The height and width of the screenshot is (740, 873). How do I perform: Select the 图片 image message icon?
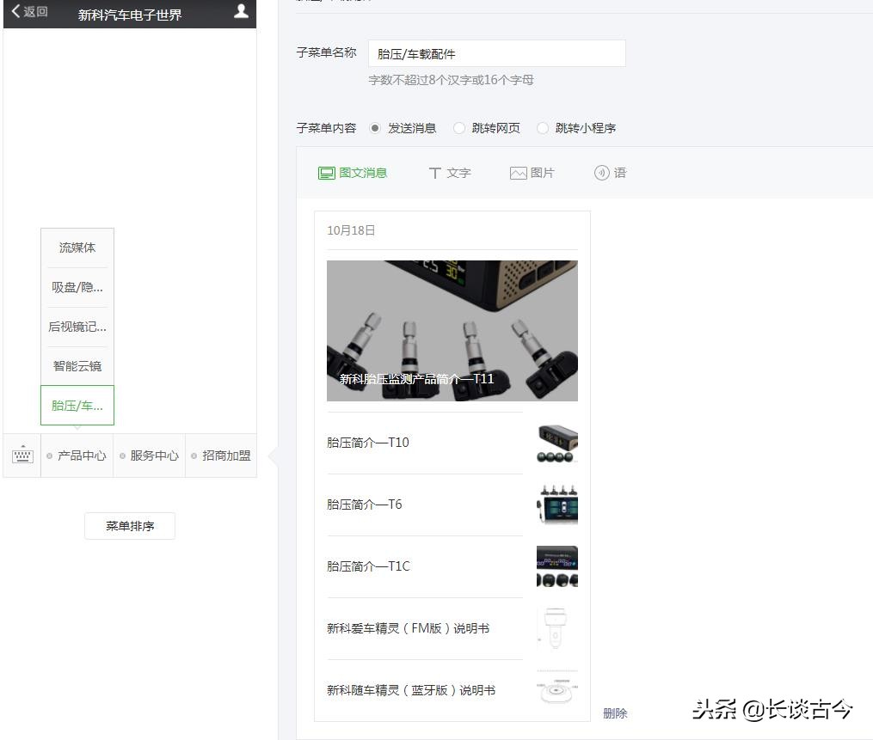(532, 172)
